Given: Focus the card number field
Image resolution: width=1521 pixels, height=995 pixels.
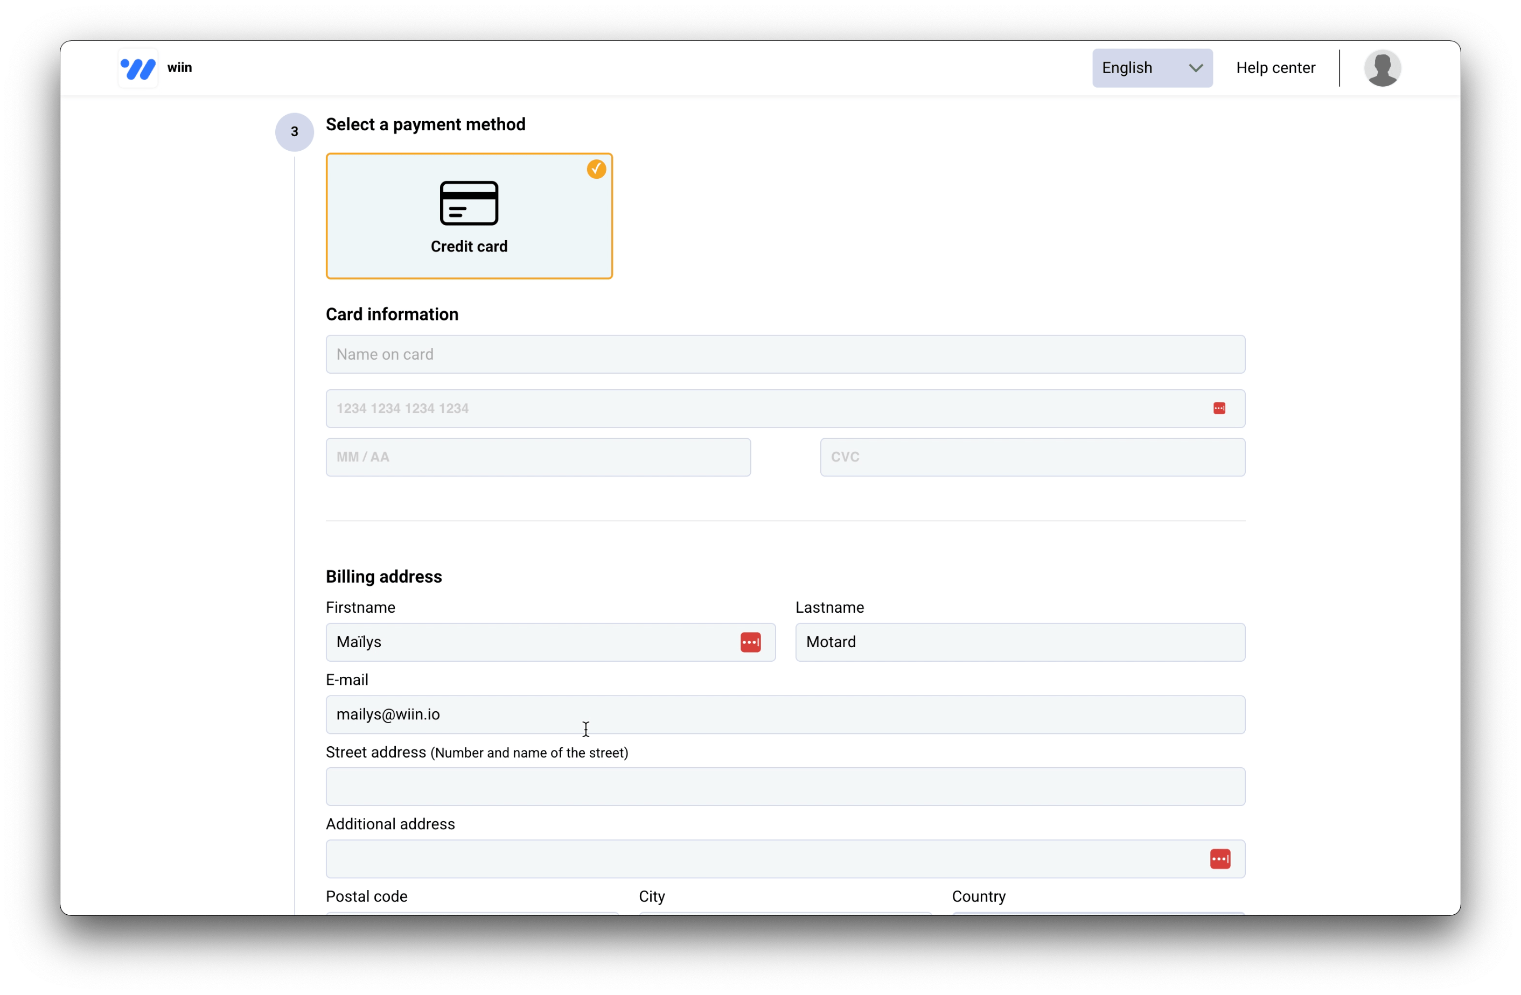Looking at the screenshot, I should 785,408.
